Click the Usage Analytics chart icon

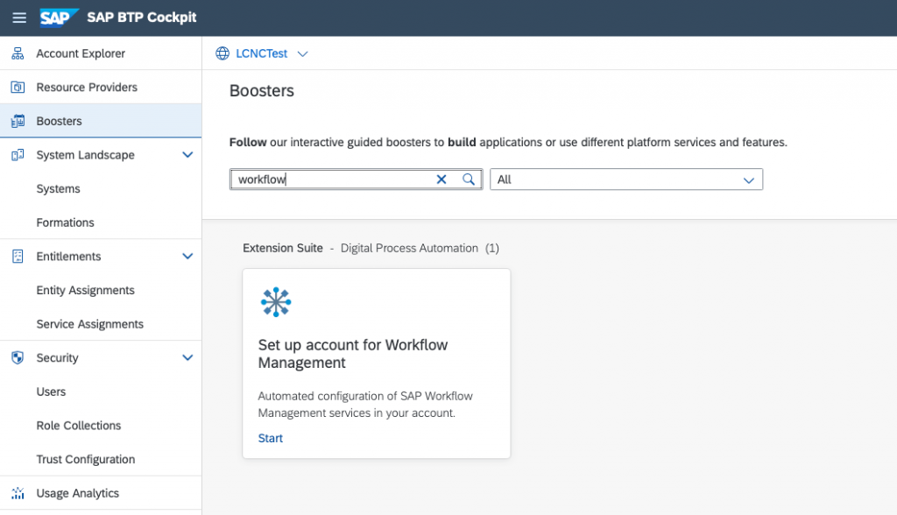point(18,493)
